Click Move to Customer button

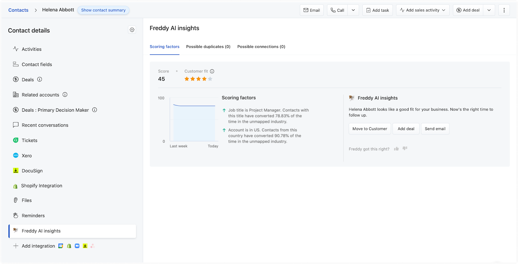click(370, 129)
